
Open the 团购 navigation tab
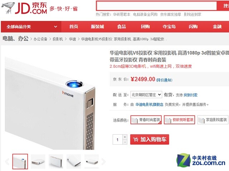(x=145, y=27)
